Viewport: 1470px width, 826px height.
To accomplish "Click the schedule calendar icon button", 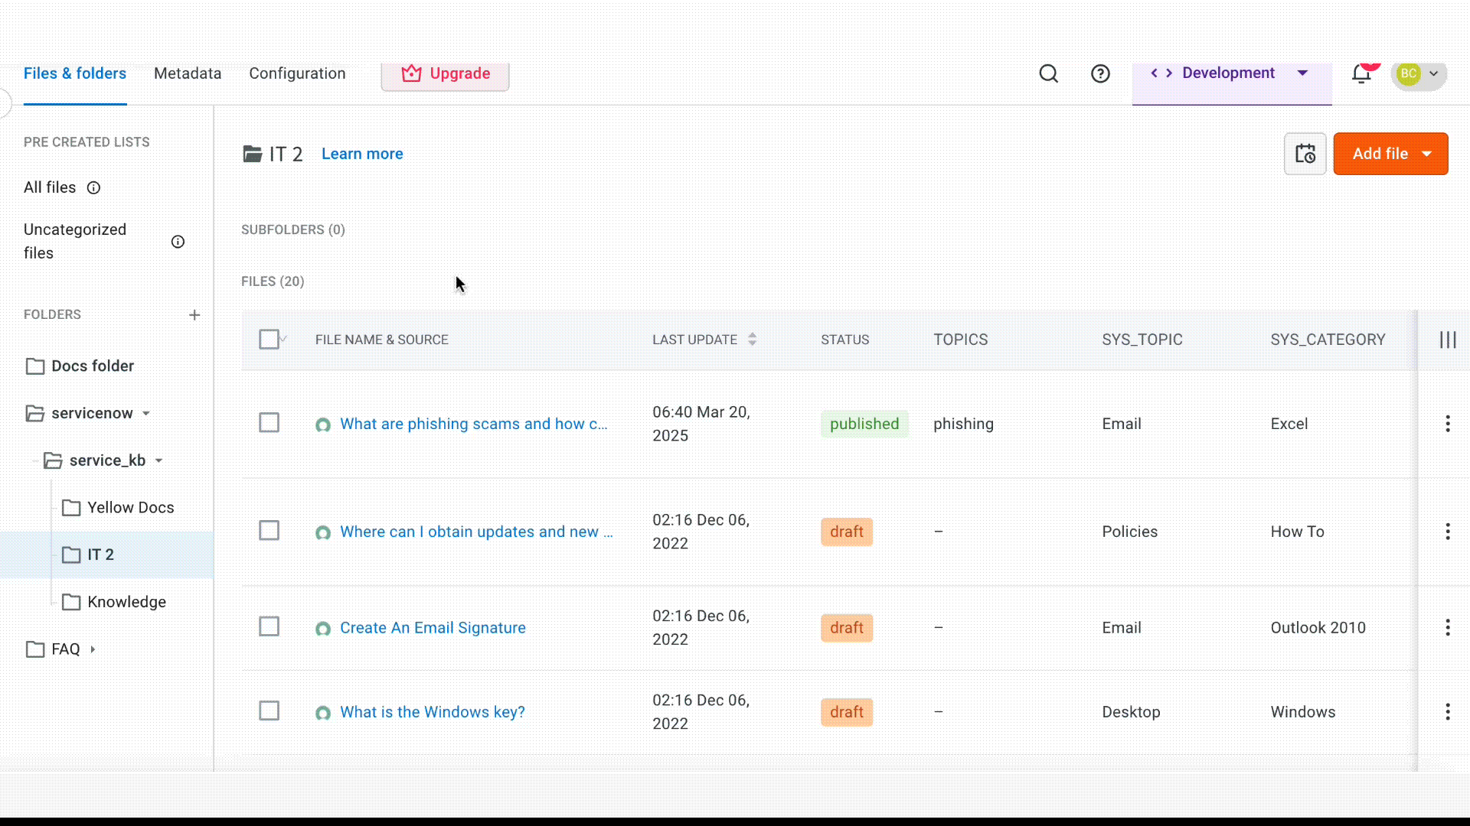I will tap(1305, 154).
